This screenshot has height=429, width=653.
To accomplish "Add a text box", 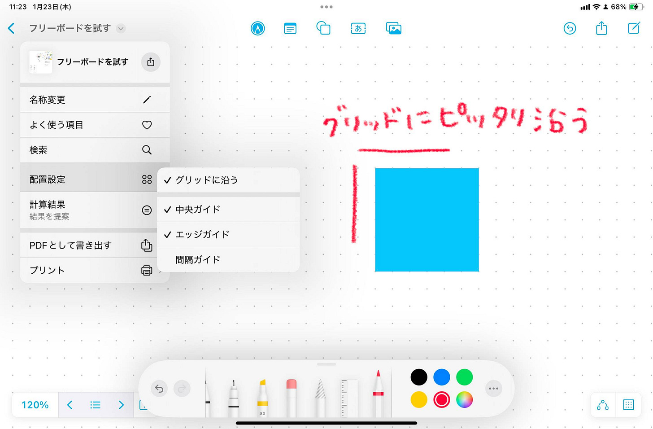I will click(x=358, y=29).
